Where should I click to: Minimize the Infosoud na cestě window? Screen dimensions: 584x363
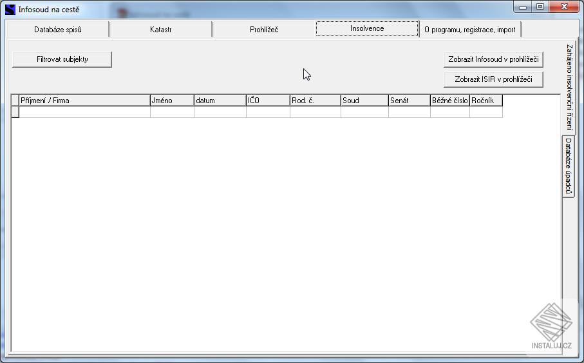523,6
